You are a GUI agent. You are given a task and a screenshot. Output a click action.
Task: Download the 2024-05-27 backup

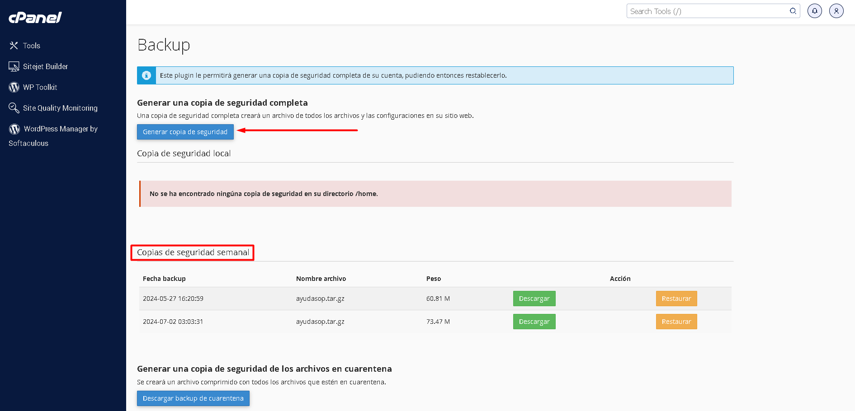[534, 299]
